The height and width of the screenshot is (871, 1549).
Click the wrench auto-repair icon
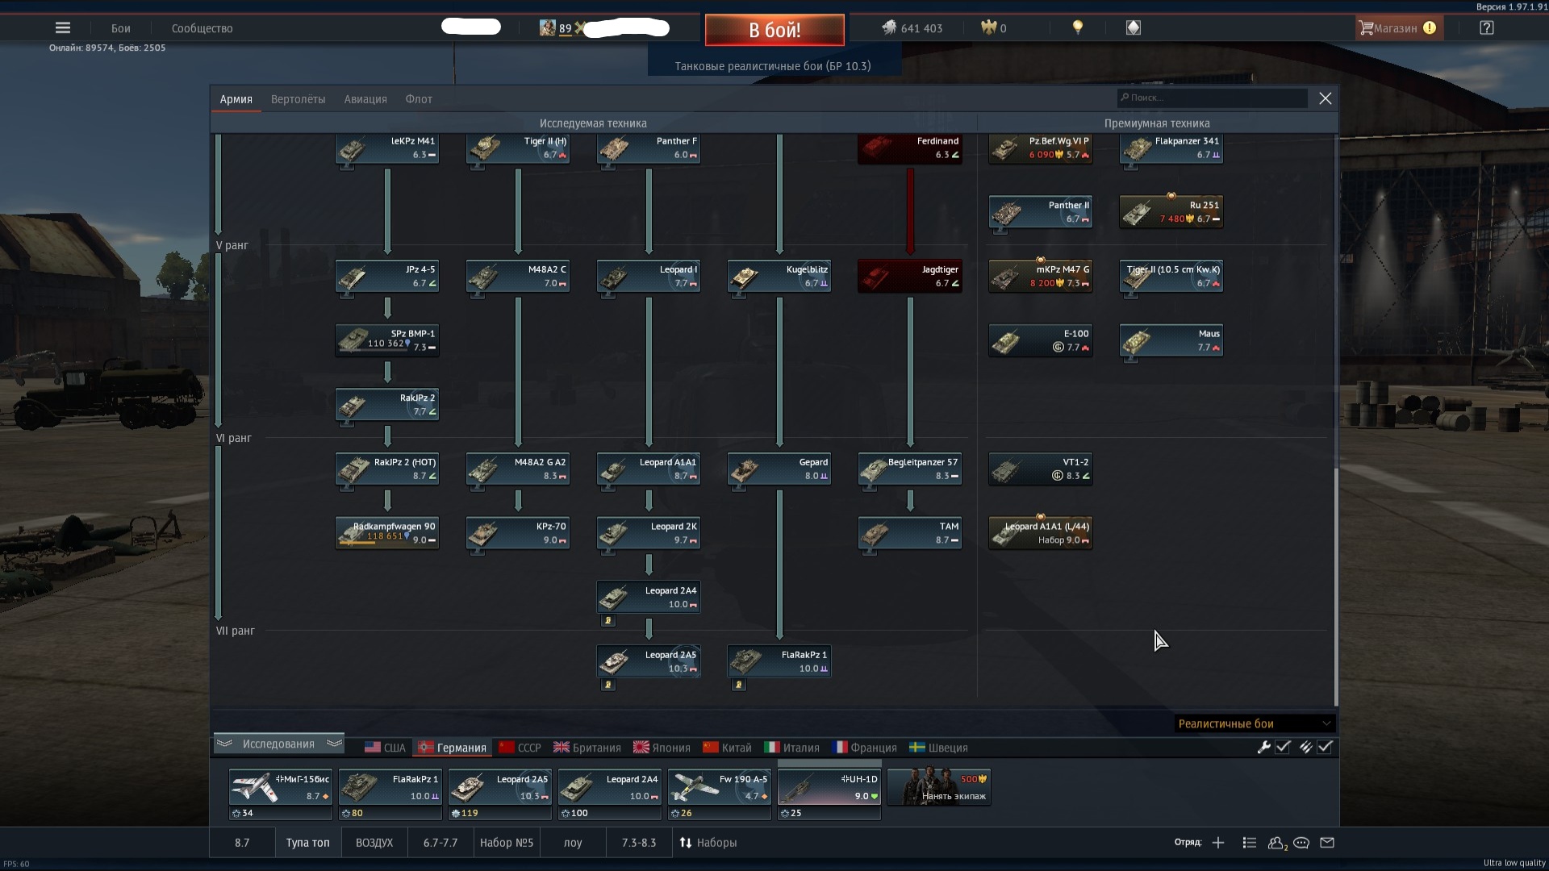tap(1264, 748)
